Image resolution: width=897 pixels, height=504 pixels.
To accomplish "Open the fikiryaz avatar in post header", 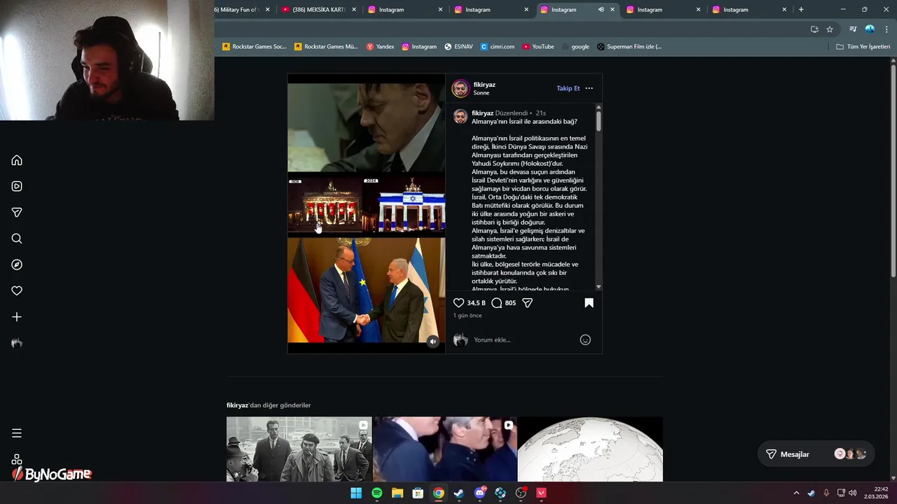I will [460, 88].
